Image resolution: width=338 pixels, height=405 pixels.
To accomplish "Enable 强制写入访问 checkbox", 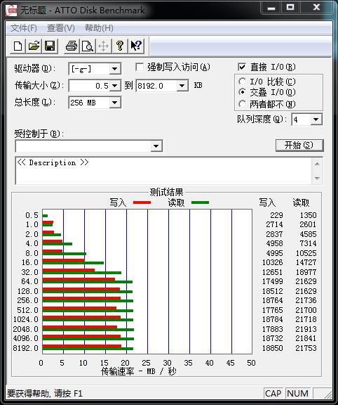I will (x=140, y=67).
